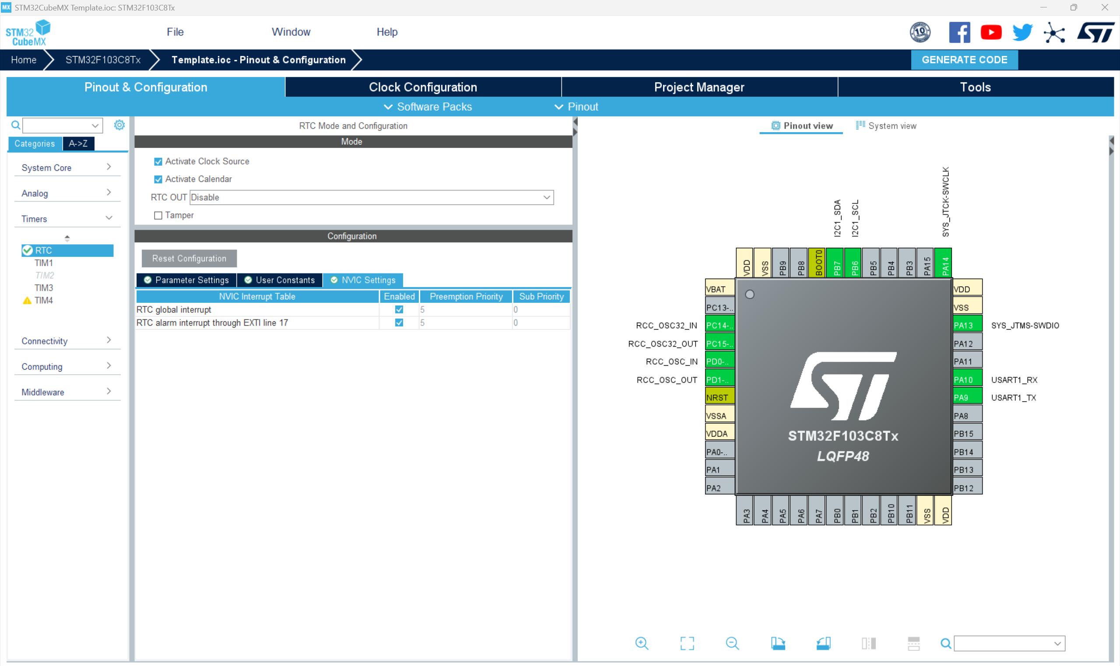Screen dimensions: 1120x666
Task: Open the categories settings gear icon
Action: (119, 125)
